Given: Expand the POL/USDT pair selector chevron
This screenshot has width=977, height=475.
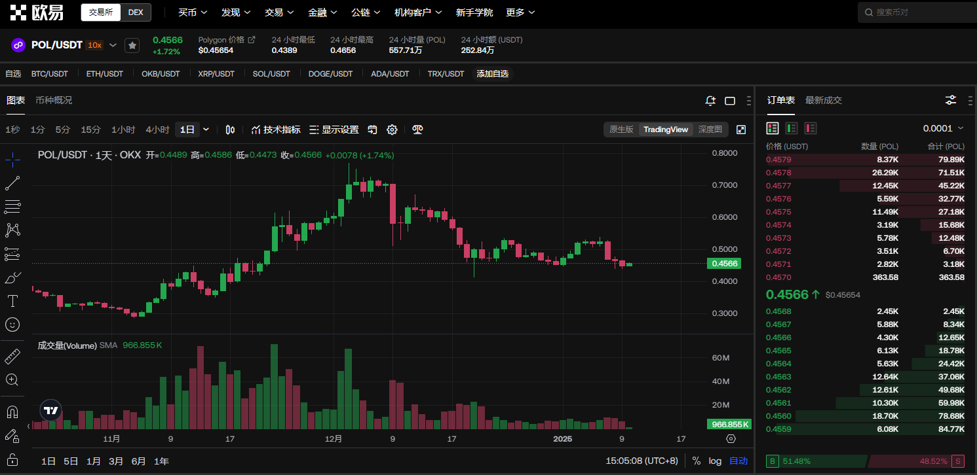Looking at the screenshot, I should 113,45.
